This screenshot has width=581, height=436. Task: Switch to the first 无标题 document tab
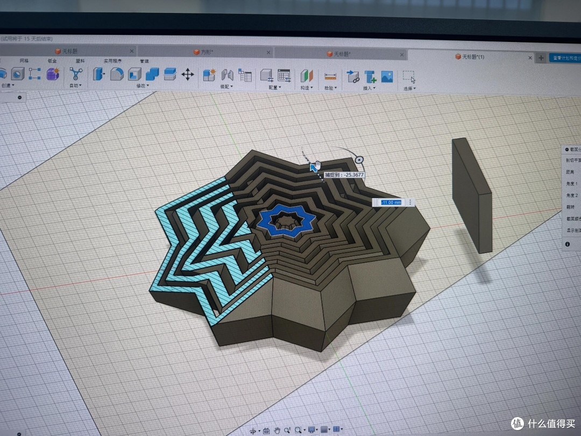(x=67, y=51)
